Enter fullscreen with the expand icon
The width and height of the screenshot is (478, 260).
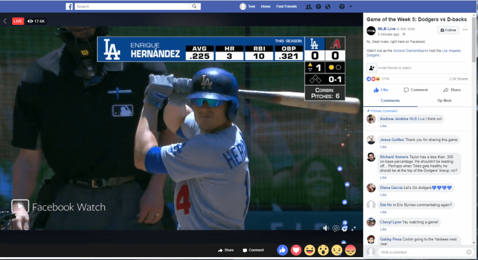tap(353, 228)
